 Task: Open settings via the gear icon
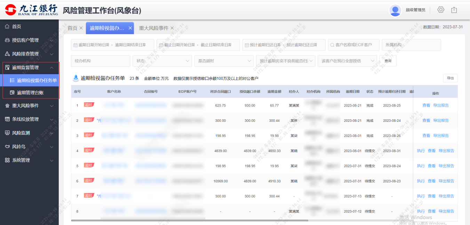(x=441, y=10)
